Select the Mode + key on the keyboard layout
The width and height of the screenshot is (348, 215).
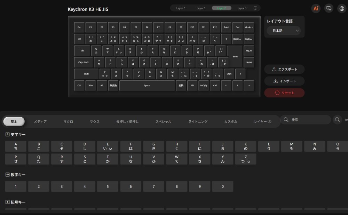(249, 27)
